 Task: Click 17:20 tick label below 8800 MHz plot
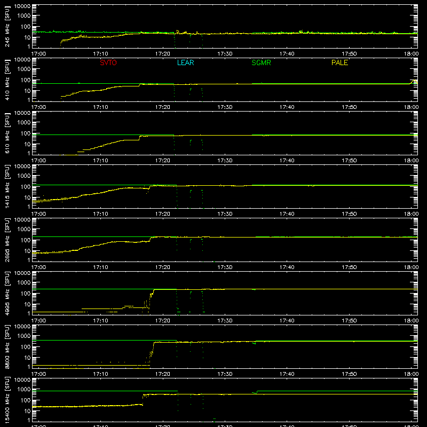[x=163, y=374]
